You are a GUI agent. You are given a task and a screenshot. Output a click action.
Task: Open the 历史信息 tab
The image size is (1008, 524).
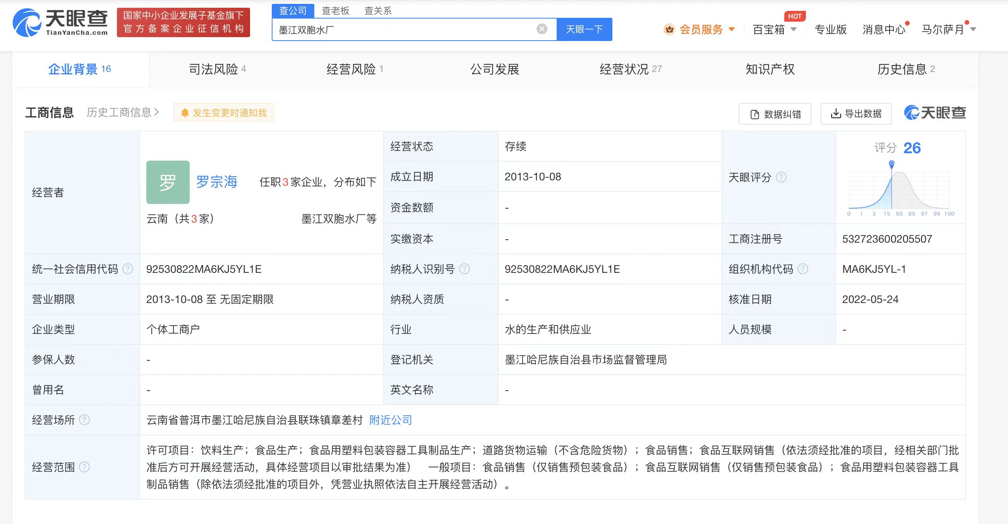point(906,69)
